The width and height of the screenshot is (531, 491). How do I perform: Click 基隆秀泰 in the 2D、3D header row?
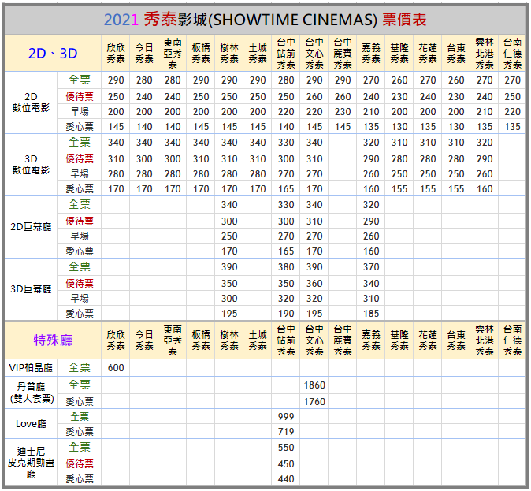pyautogui.click(x=399, y=54)
